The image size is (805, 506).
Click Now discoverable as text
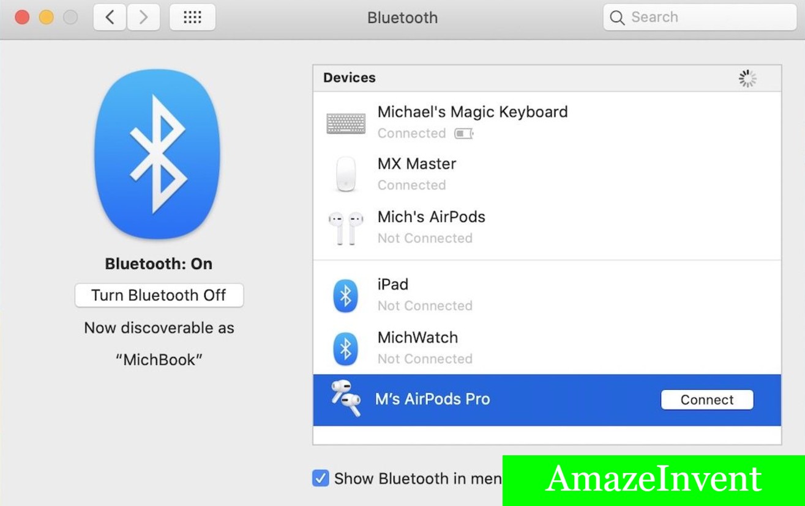click(159, 328)
